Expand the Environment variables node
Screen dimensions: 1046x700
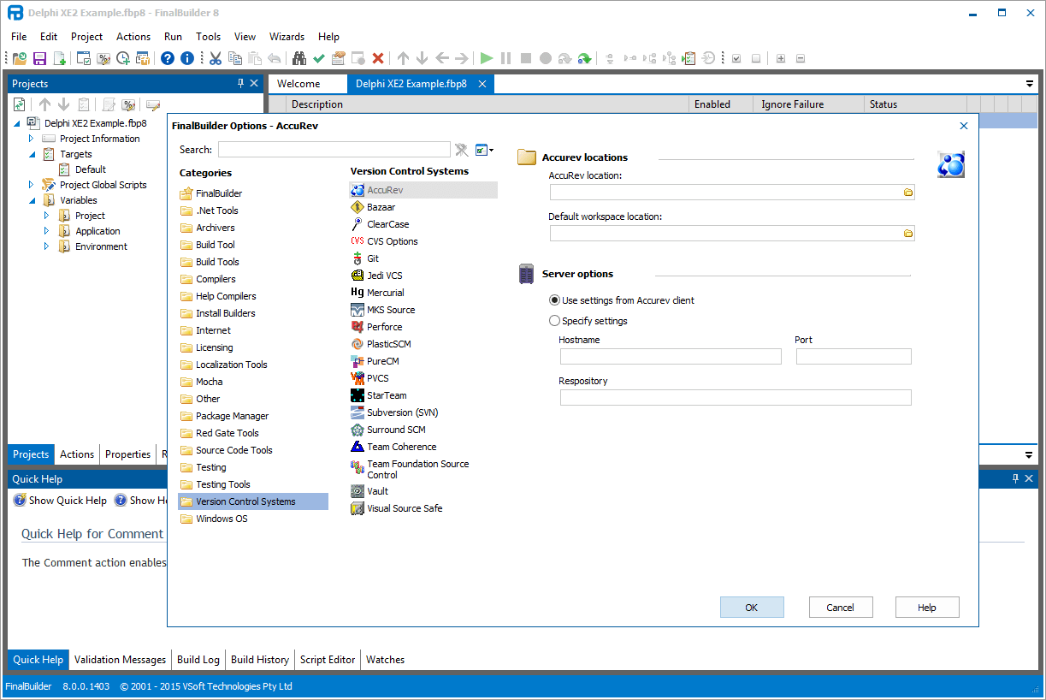click(x=47, y=246)
